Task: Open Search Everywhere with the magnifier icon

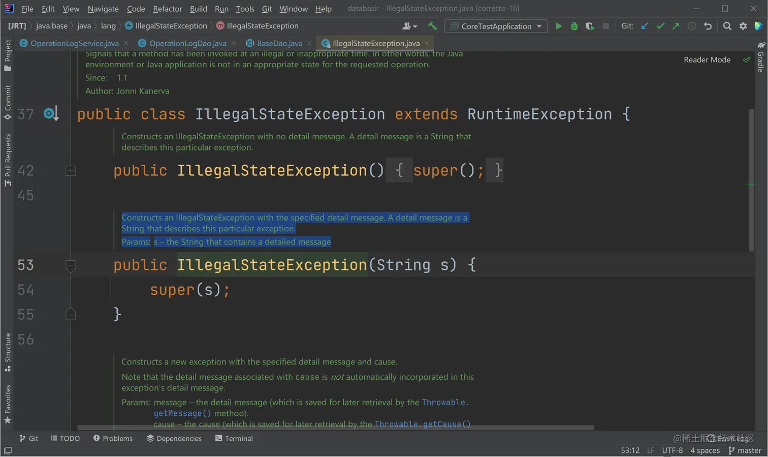Action: pyautogui.click(x=727, y=26)
